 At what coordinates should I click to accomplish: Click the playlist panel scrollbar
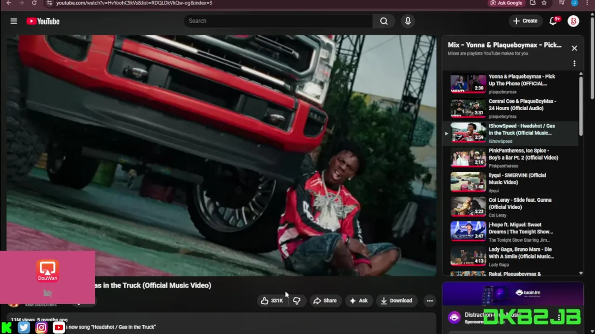pyautogui.click(x=581, y=107)
